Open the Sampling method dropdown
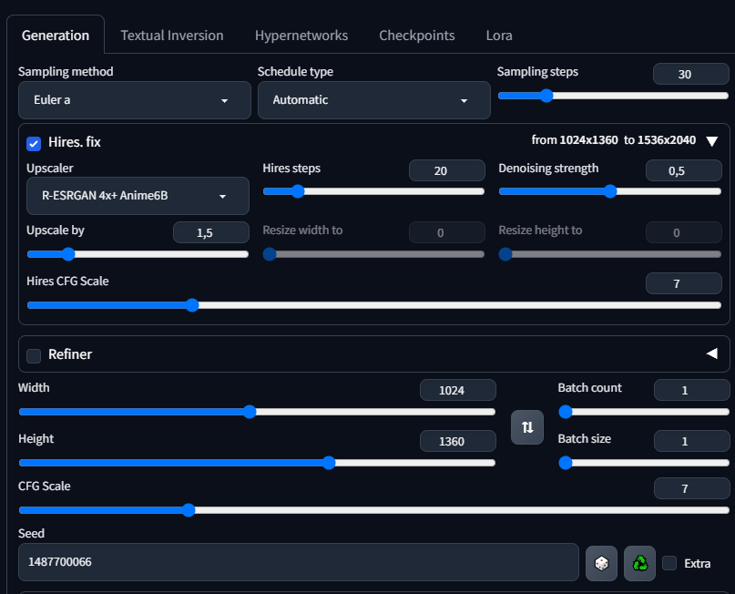 [135, 100]
